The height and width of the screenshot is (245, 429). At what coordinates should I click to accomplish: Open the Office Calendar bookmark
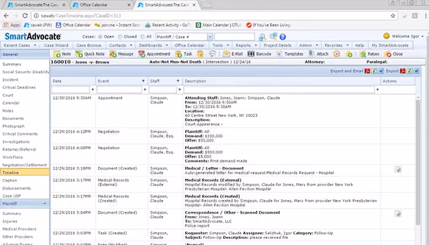73,25
